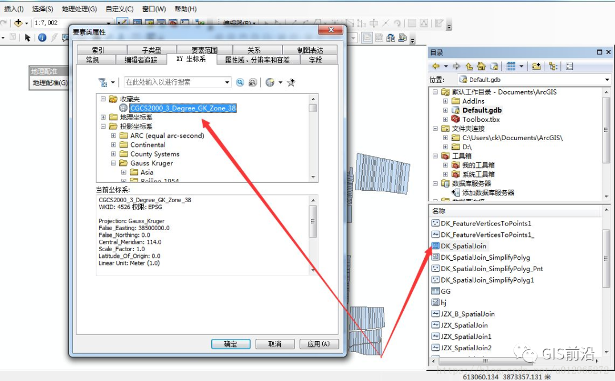Open the 位置 Default.gdb location dropdown

point(607,80)
